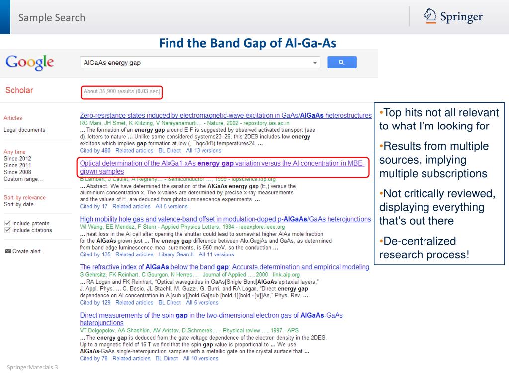Click the Google logo

(29, 62)
